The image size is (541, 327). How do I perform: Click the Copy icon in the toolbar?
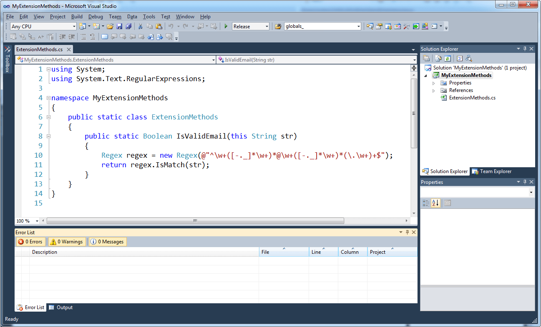point(149,26)
